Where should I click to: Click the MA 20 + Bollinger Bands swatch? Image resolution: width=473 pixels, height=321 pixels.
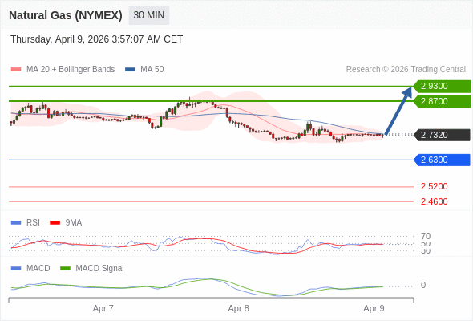16,70
